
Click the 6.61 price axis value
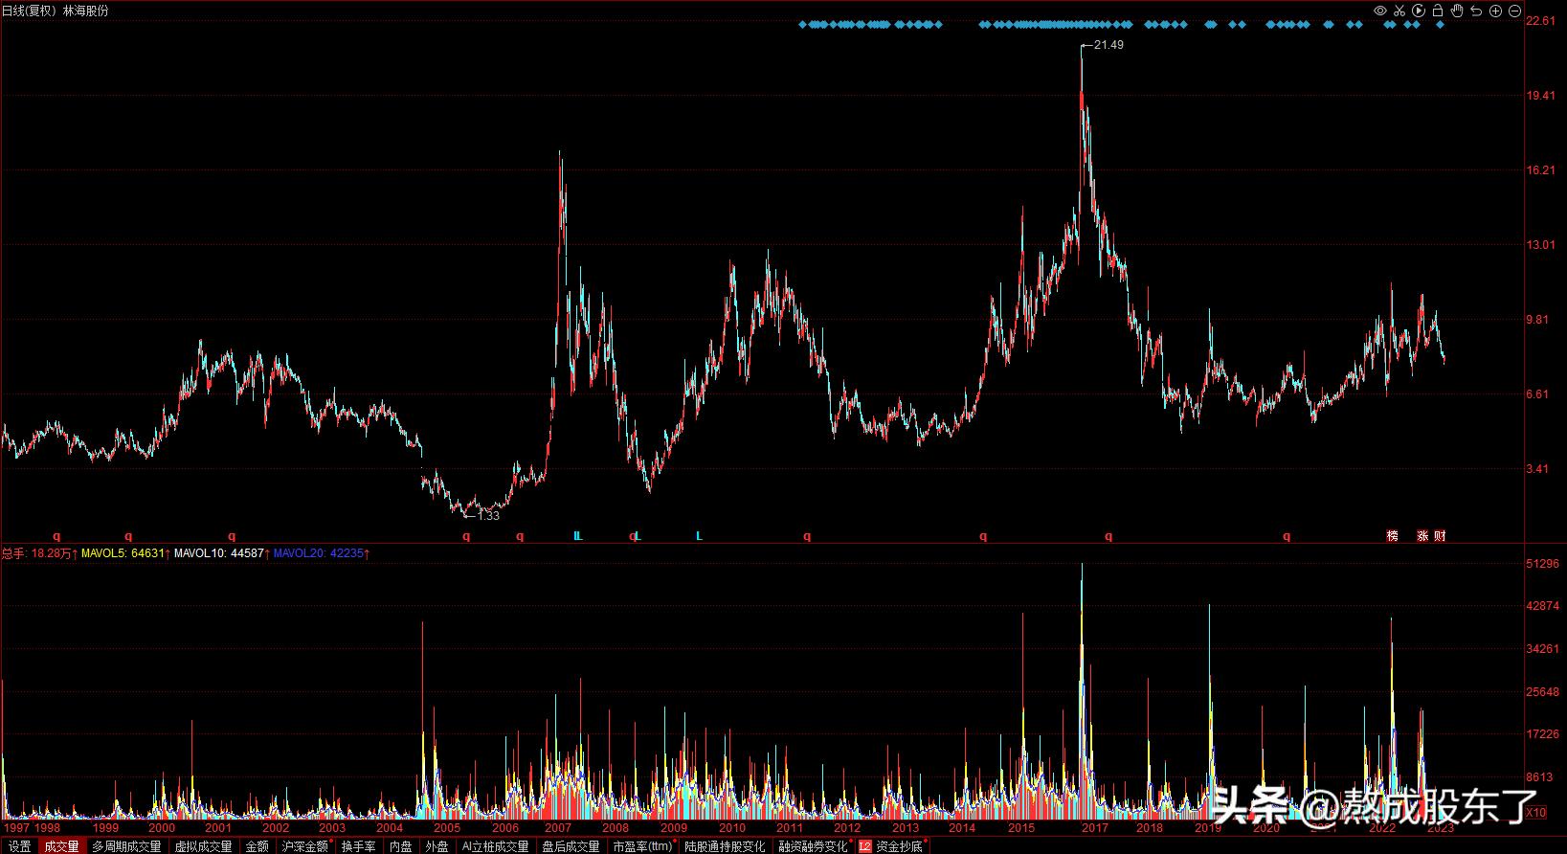(1539, 394)
